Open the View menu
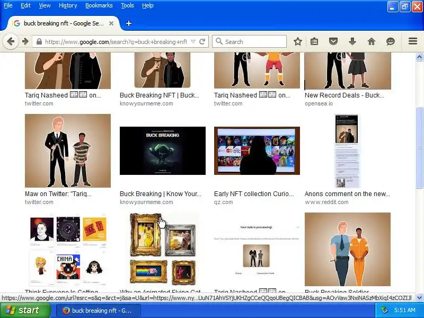The image size is (424, 318). (45, 5)
